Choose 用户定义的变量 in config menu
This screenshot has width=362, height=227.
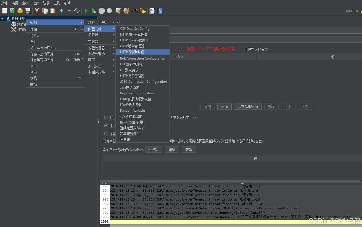tap(142, 122)
